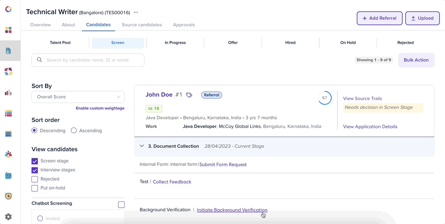This screenshot has width=445, height=224.
Task: Open the Overall Score sort dropdown
Action: point(78,97)
